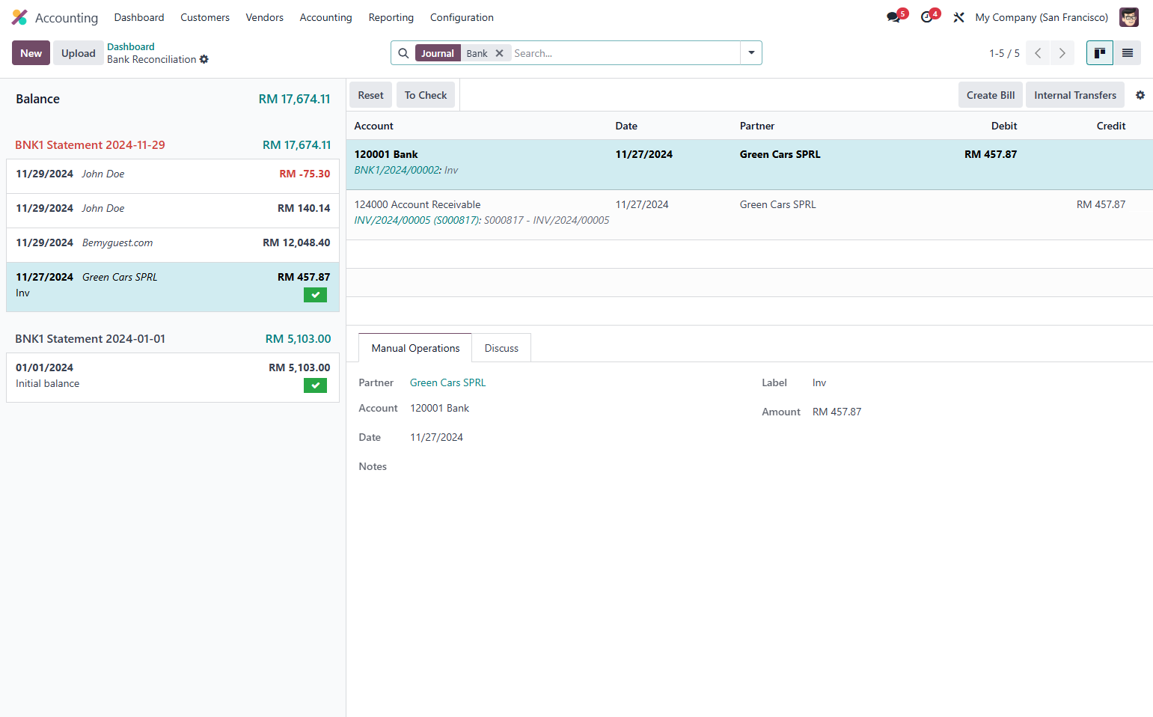Open the conversations chat icon with 5 notifications
Screen dimensions: 1153x717
(x=894, y=17)
